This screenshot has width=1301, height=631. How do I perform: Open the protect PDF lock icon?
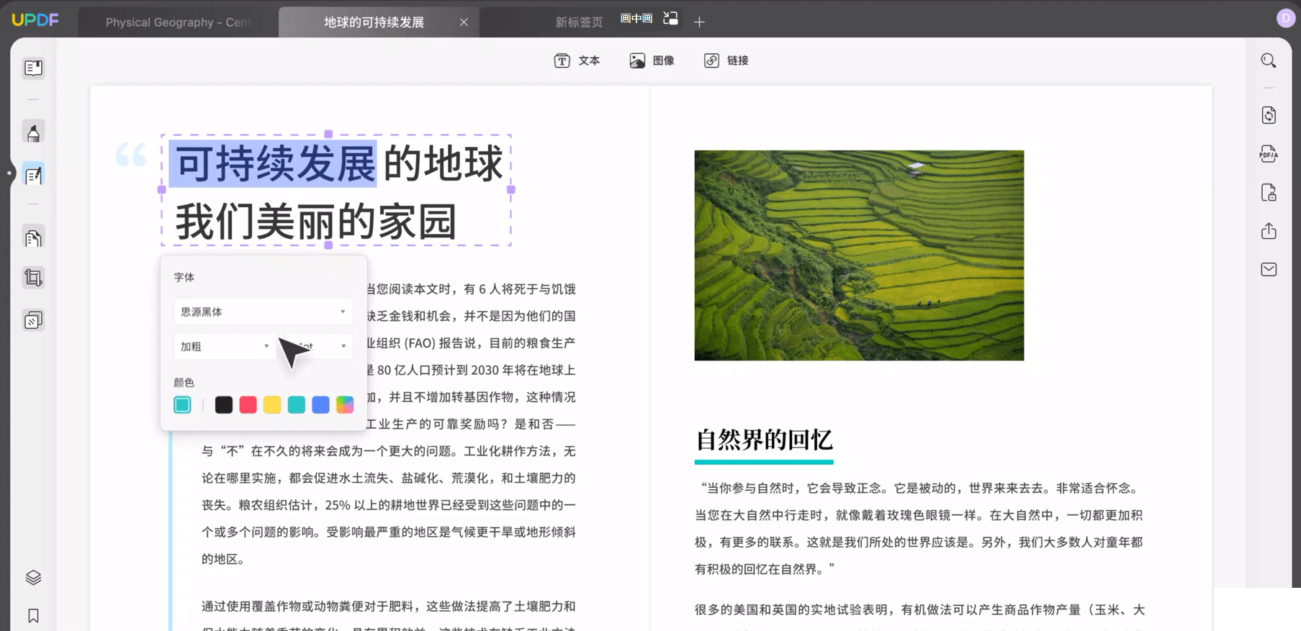1268,193
